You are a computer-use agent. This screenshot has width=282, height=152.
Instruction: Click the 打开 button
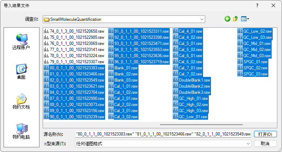pos(265,134)
